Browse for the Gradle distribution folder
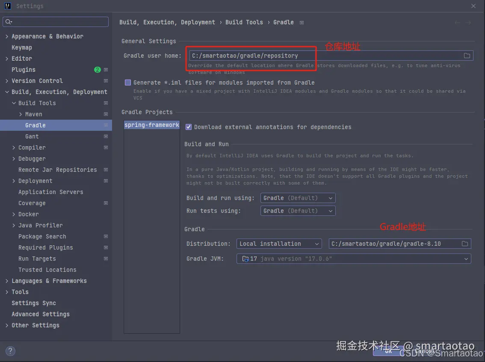Image resolution: width=485 pixels, height=362 pixels. [x=464, y=244]
